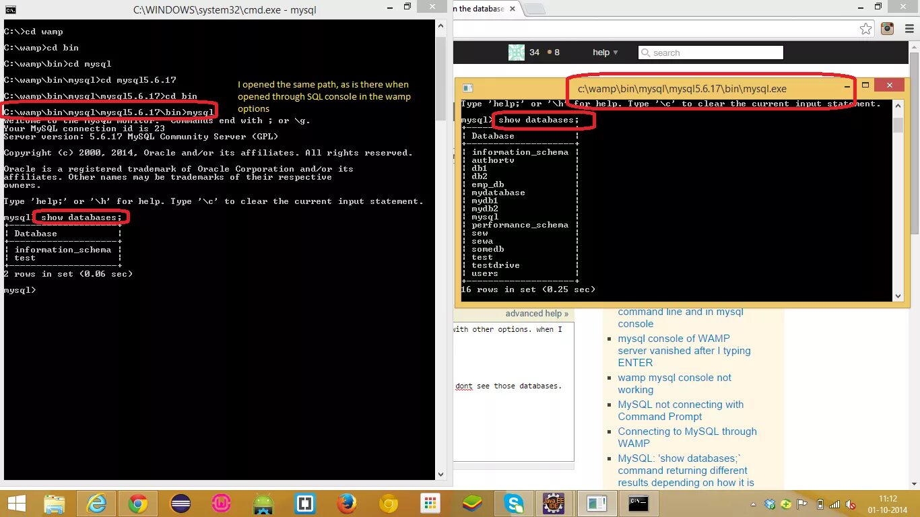Click the browser page vertical scrollbar thumb
Image resolution: width=920 pixels, height=517 pixels.
click(915, 145)
